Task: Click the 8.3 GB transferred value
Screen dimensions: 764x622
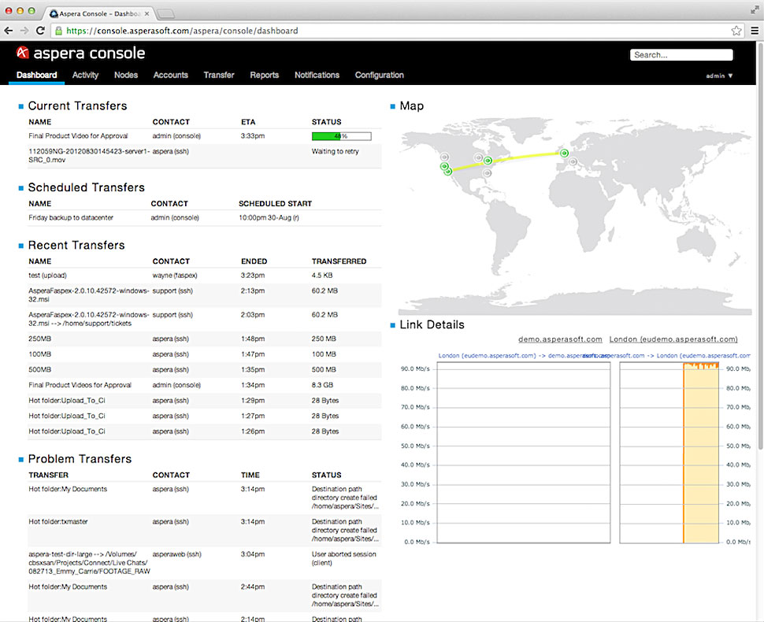Action: (x=323, y=385)
